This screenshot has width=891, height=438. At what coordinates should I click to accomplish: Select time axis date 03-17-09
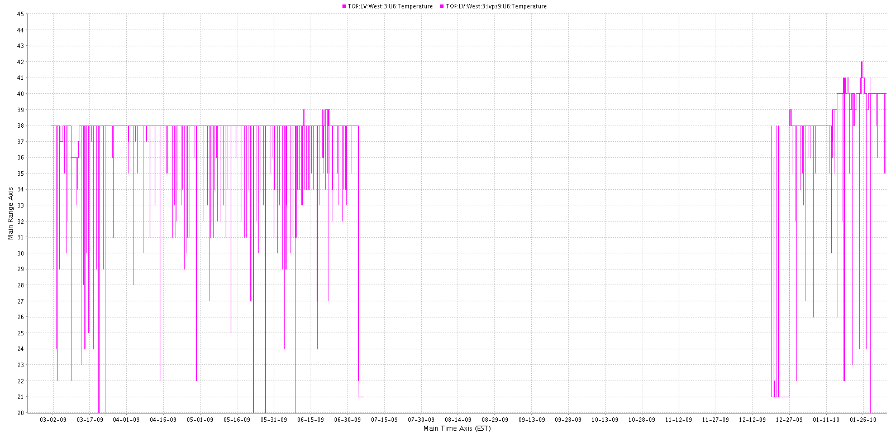point(90,420)
